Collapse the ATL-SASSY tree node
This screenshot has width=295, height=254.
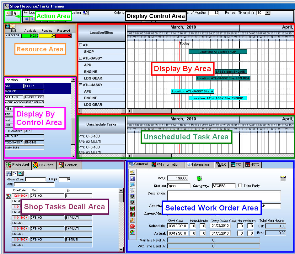(81, 58)
